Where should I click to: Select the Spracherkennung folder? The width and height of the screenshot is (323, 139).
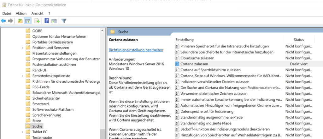click(47, 115)
